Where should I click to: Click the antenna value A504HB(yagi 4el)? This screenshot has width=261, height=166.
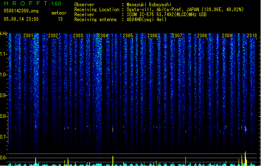click(146, 20)
